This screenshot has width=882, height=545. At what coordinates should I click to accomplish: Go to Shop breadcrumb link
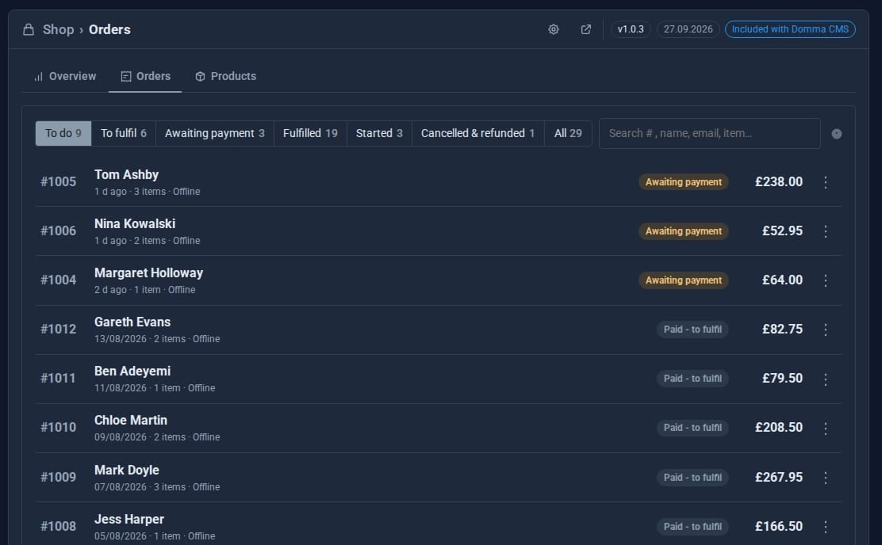click(x=58, y=29)
